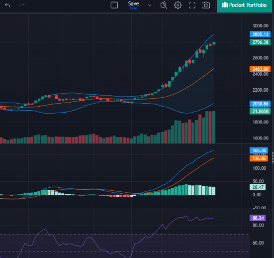This screenshot has height=258, width=274.
Task: Click the 3000.00 price axis label
Action: (260, 26)
